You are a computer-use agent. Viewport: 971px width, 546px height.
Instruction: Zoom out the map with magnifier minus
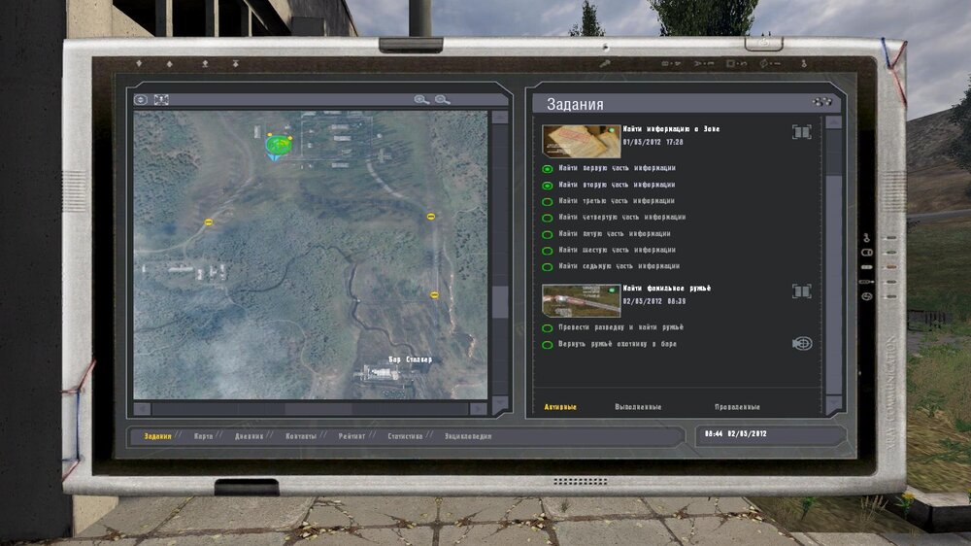pos(442,100)
